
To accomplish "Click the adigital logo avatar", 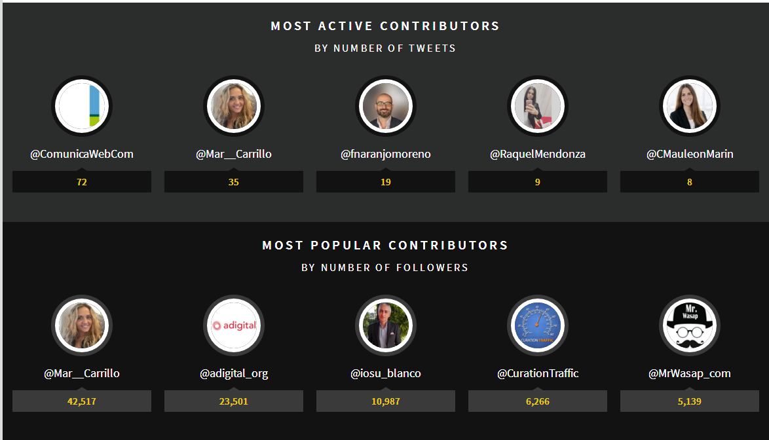I will coord(233,325).
